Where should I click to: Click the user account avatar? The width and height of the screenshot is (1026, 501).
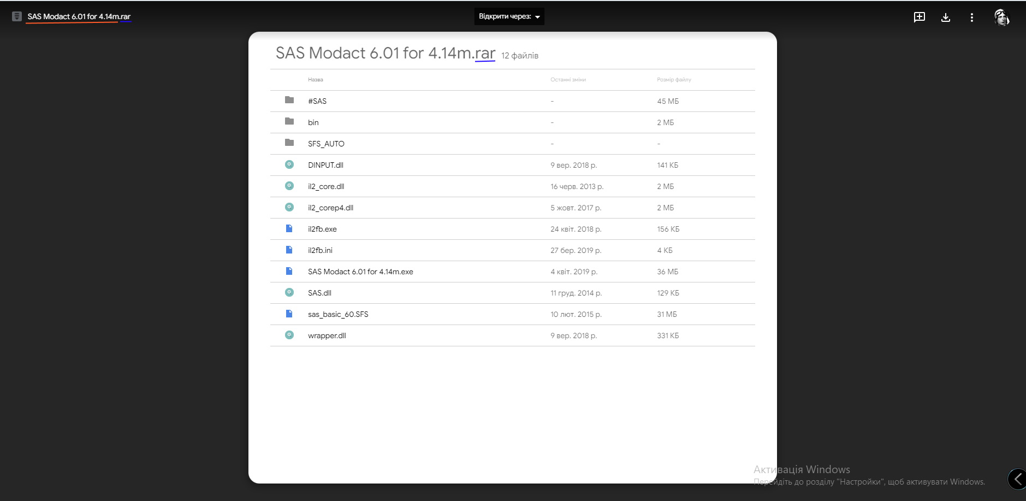point(1001,17)
